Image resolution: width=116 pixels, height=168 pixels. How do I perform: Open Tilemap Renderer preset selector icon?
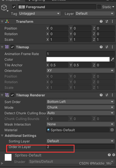pos(107,95)
